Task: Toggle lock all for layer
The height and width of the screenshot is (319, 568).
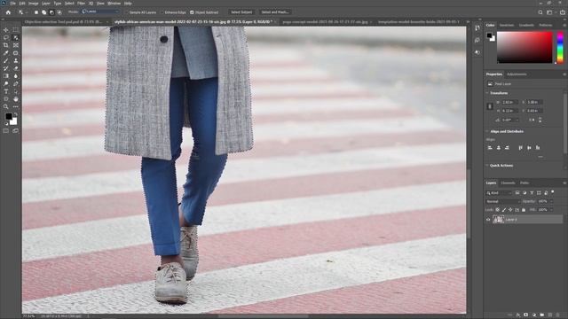Action: (524, 210)
